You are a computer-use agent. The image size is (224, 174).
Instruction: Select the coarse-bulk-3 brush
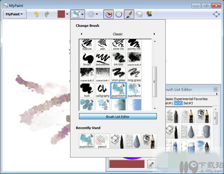coord(134,59)
